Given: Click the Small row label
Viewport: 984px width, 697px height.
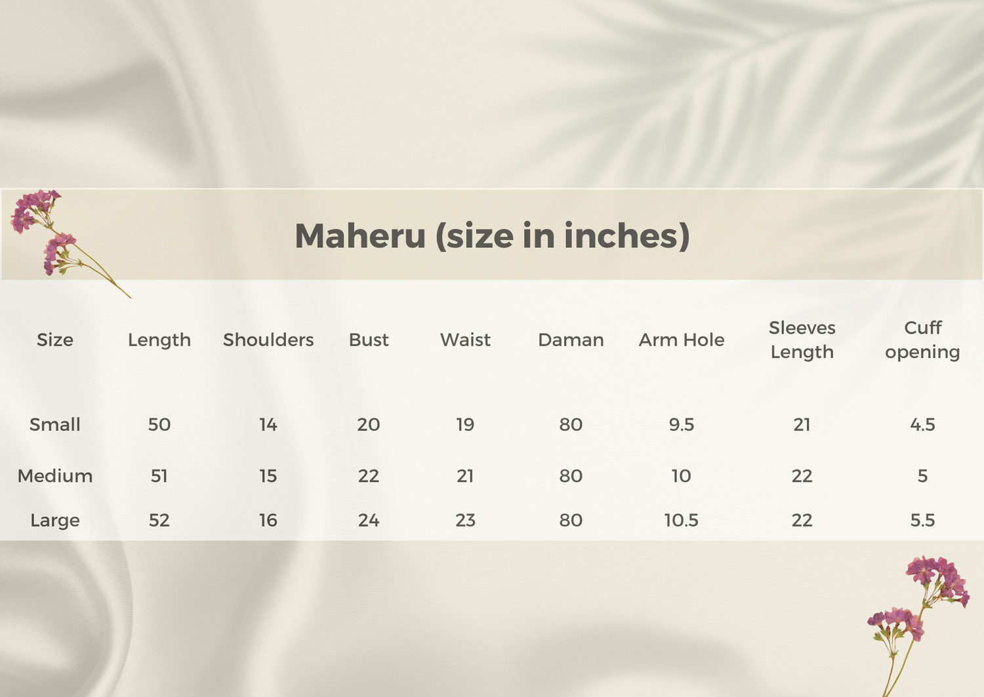Looking at the screenshot, I should [55, 424].
